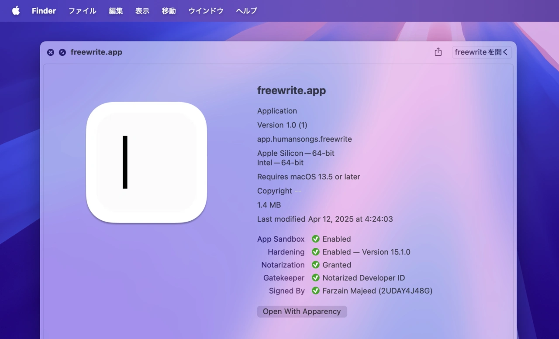Click the Share icon in preview toolbar
This screenshot has height=339, width=559.
[438, 52]
